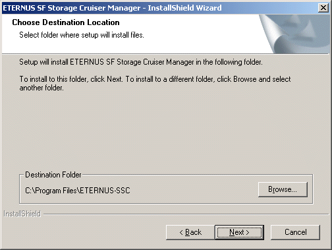Click the Next > button

[239, 232]
